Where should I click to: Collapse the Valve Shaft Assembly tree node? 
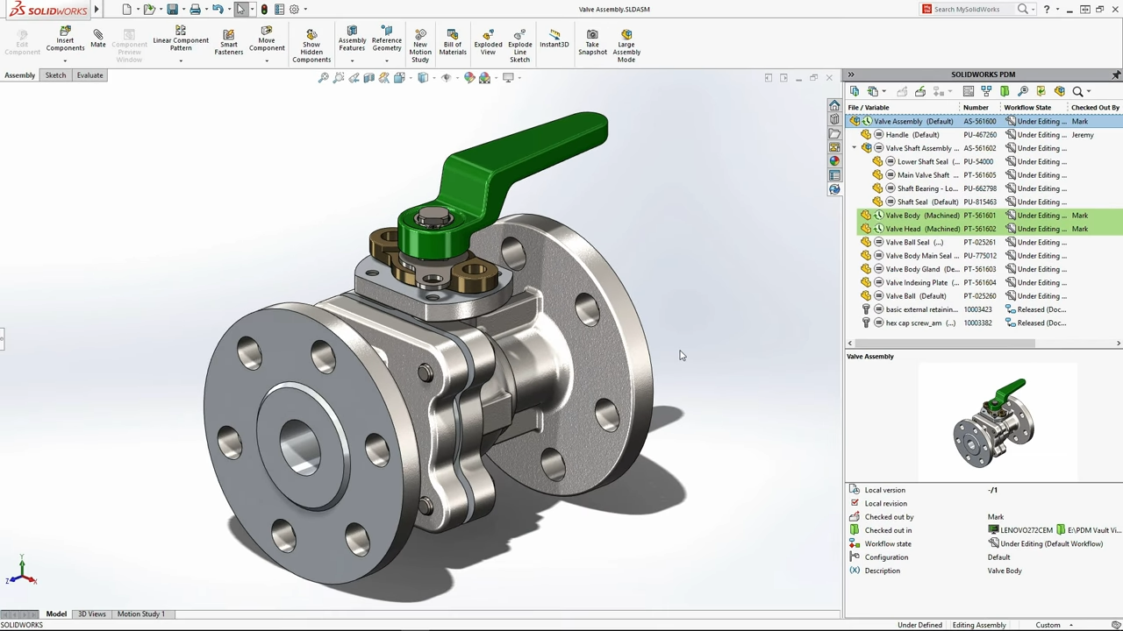(855, 148)
